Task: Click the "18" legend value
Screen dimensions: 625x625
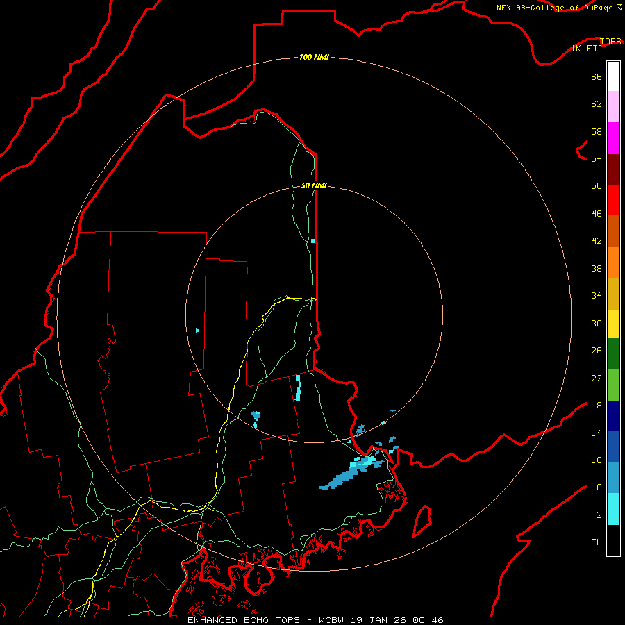Action: [597, 406]
